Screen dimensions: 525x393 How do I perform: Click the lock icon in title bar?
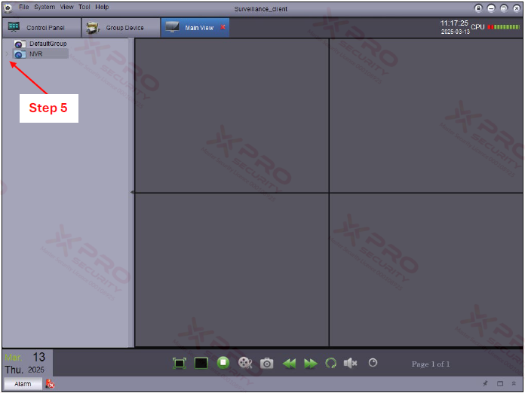[x=478, y=8]
